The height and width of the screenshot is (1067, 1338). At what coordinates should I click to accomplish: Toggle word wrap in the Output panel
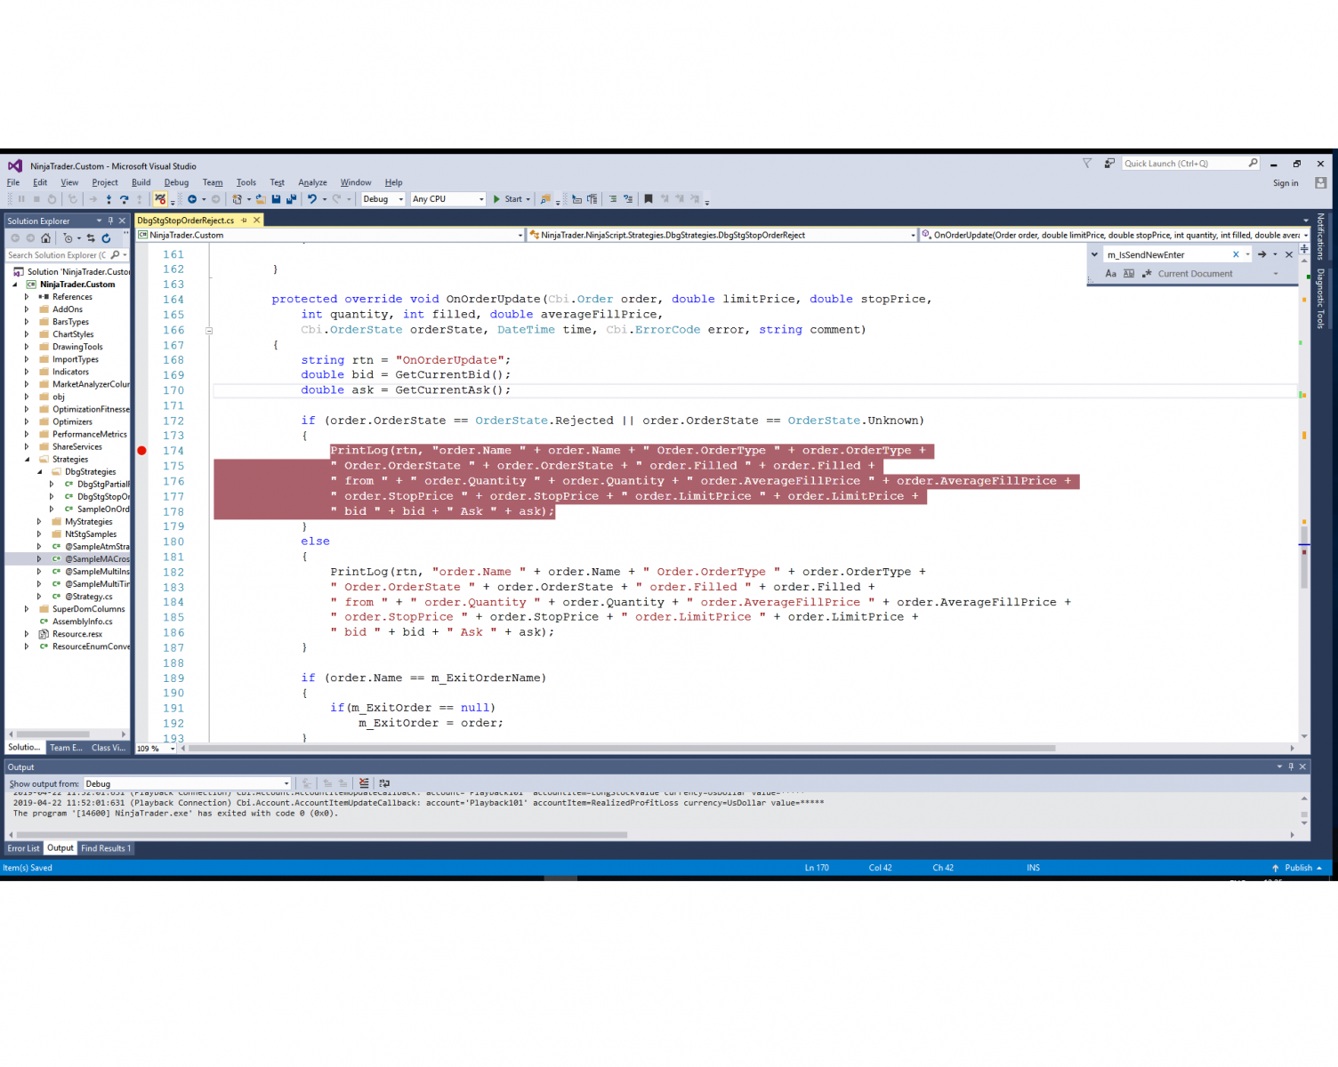[x=384, y=783]
